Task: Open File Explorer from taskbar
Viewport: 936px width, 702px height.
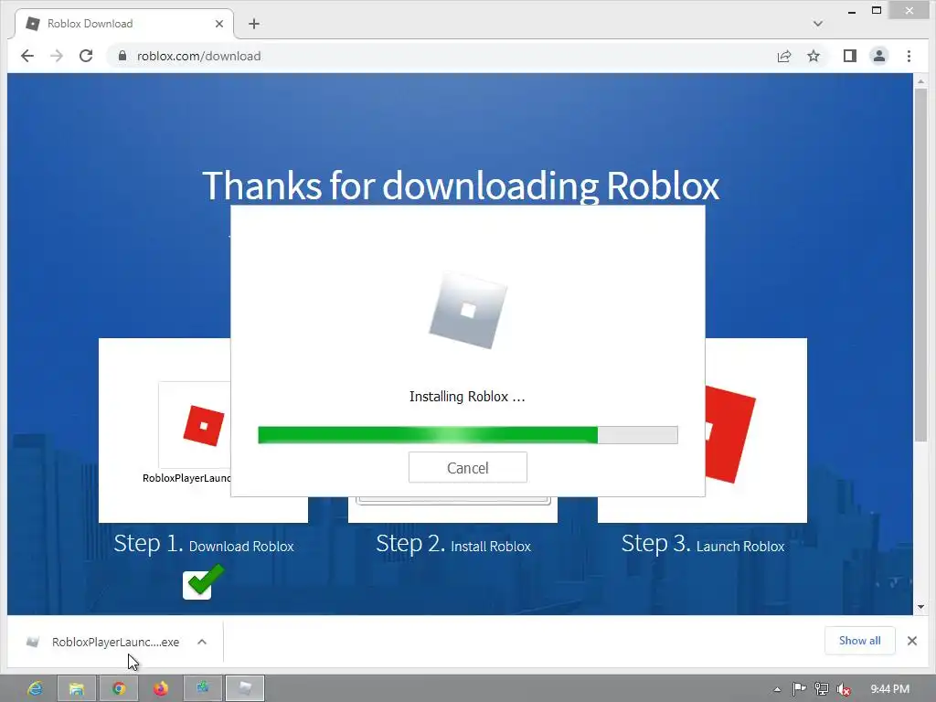Action: (77, 688)
